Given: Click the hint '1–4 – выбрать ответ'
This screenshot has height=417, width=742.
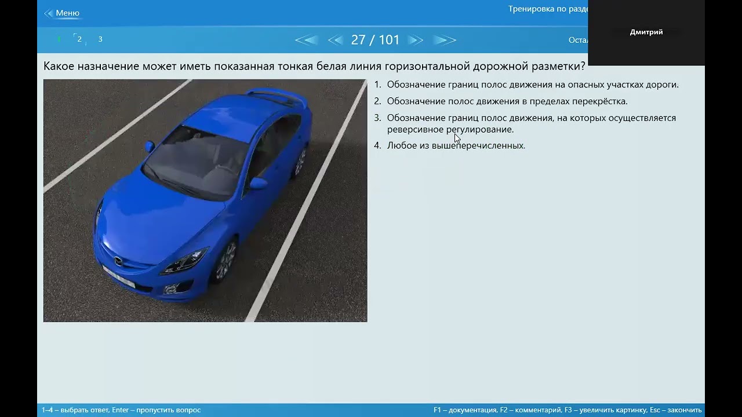Looking at the screenshot, I should [x=75, y=410].
